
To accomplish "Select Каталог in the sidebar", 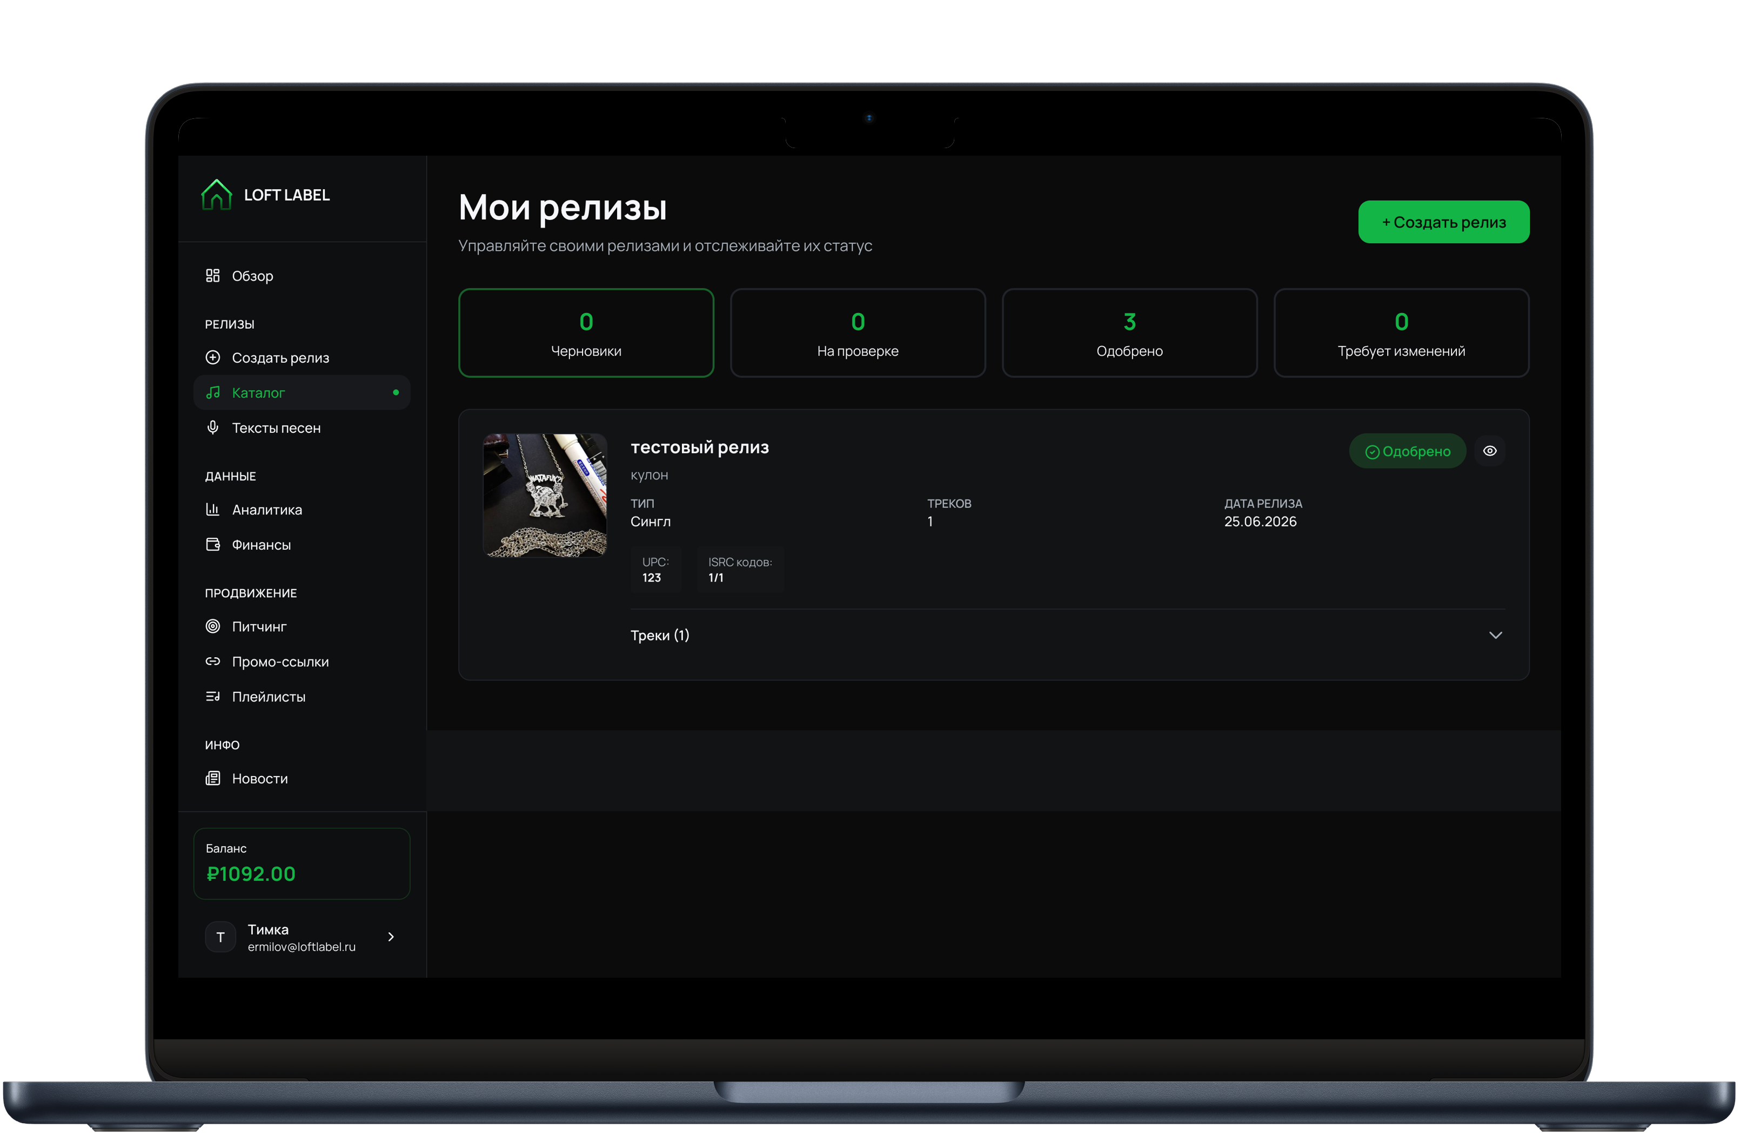I will coord(302,393).
